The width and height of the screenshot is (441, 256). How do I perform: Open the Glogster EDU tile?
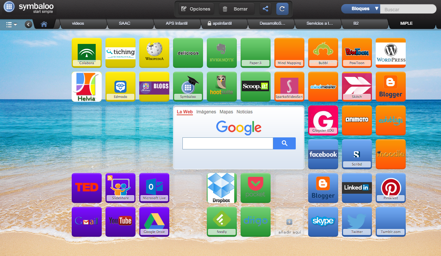tap(323, 120)
